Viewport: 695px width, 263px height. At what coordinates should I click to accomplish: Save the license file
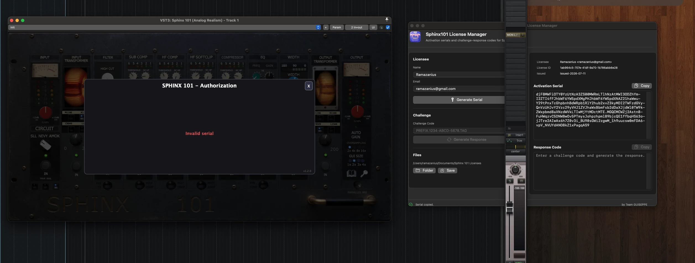click(x=447, y=171)
